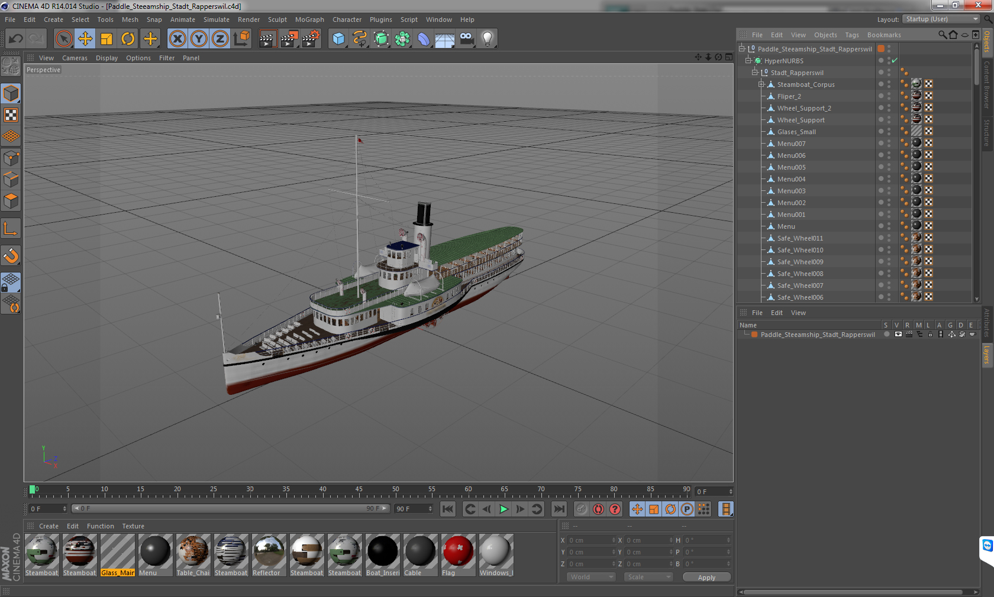The image size is (994, 597).
Task: Collapse the HyperNURBS tree item
Action: click(748, 60)
